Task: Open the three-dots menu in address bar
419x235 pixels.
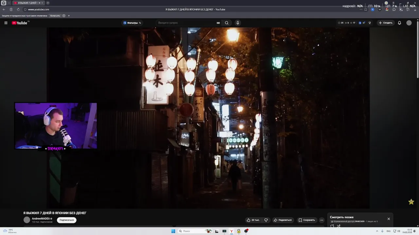Action: pos(361,9)
